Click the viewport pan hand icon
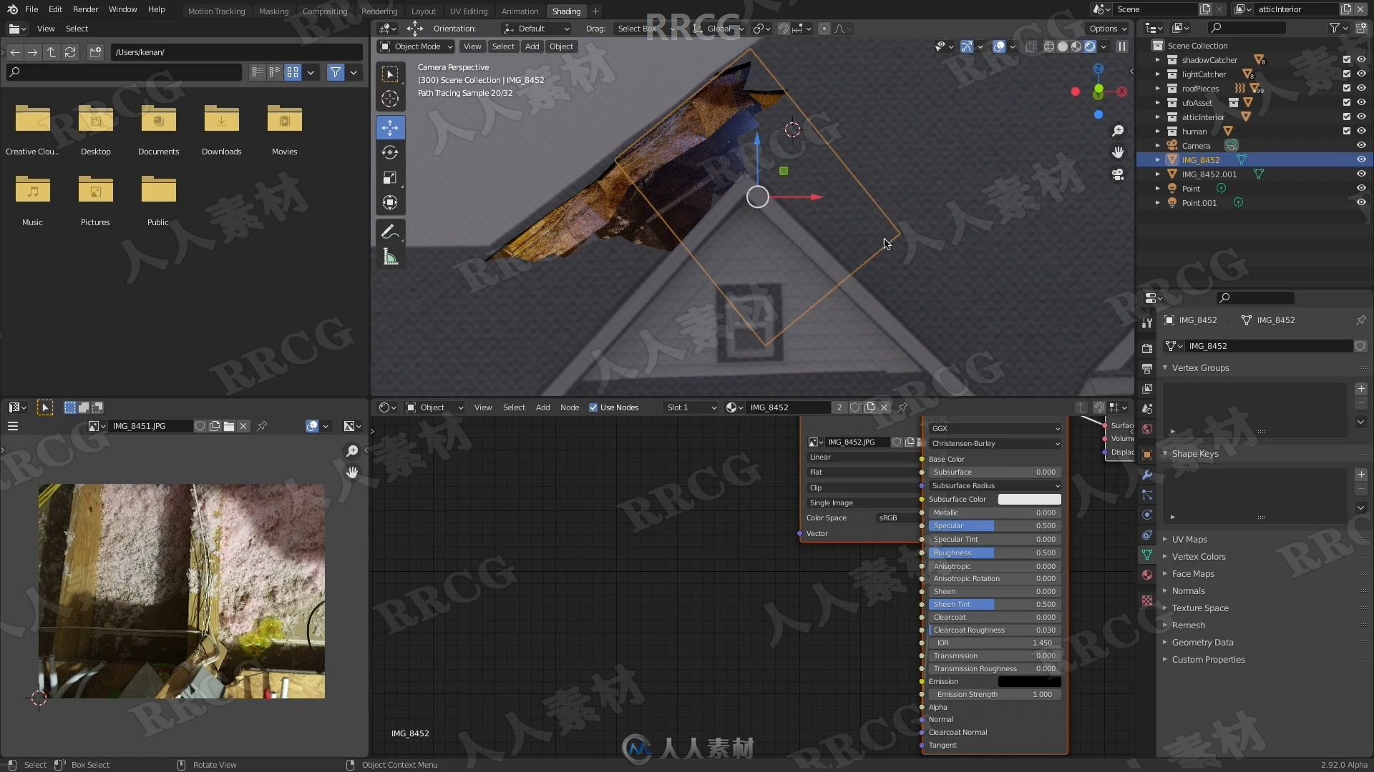 coord(1118,152)
